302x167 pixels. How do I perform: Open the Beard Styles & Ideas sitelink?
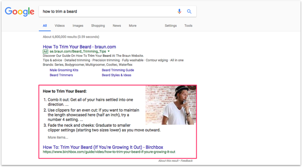coord(116,75)
